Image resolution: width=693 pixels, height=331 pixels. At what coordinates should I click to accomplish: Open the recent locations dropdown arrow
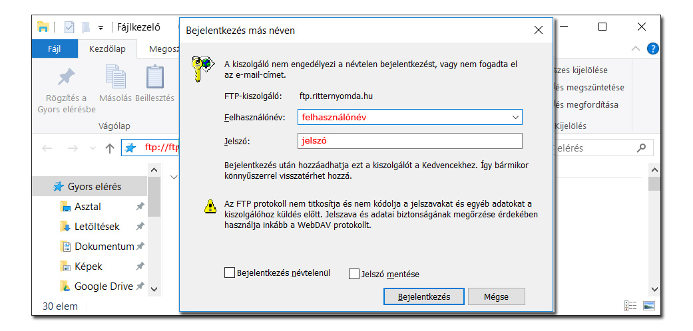coord(93,149)
